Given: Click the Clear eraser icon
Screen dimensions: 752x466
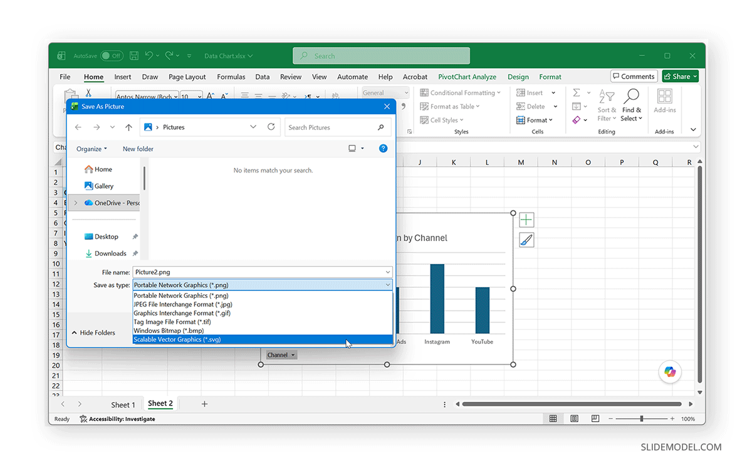Looking at the screenshot, I should (577, 120).
